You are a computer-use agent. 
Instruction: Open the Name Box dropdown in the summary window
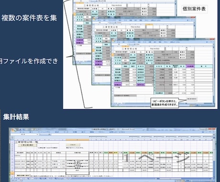point(37,135)
